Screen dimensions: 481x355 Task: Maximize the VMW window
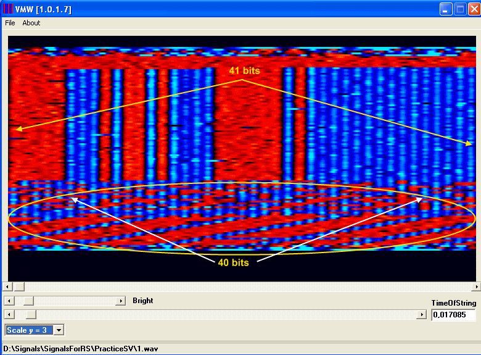[460, 9]
